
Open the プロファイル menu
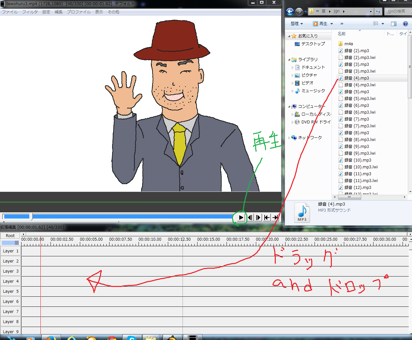click(79, 12)
